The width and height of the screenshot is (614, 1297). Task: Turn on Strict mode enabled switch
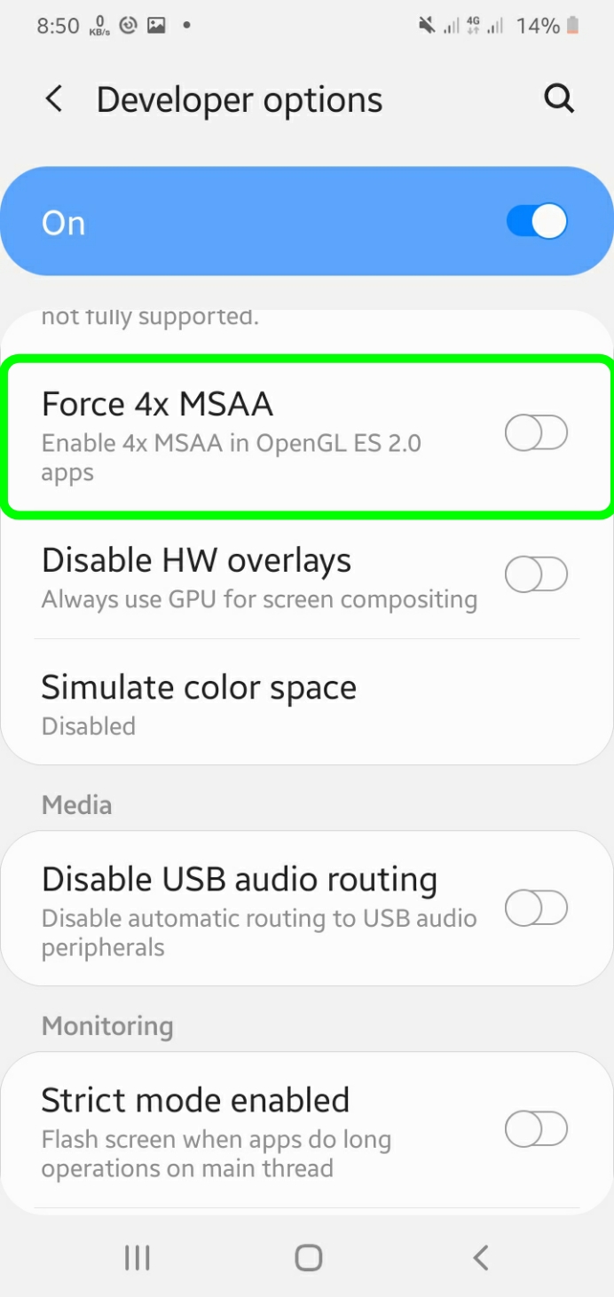(x=536, y=1129)
